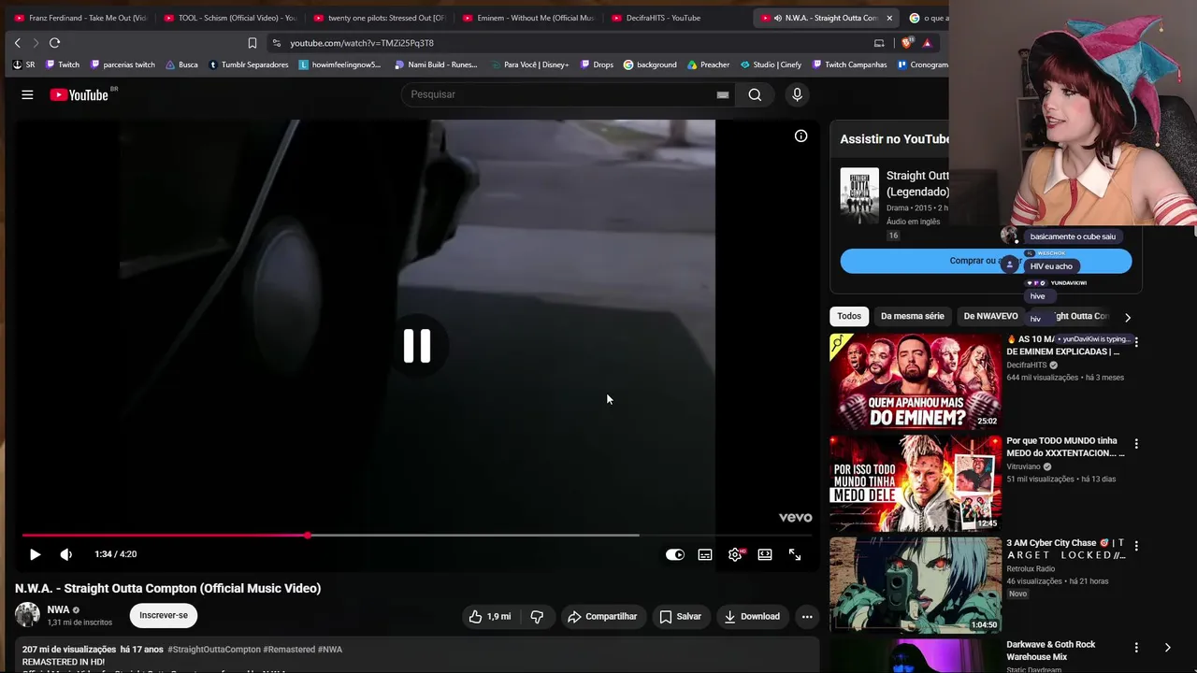Click the address bar URL

click(x=362, y=43)
